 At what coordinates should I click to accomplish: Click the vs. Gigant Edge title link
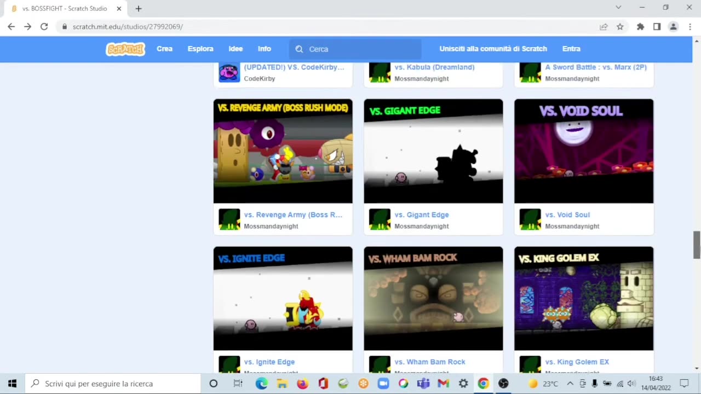(x=422, y=215)
